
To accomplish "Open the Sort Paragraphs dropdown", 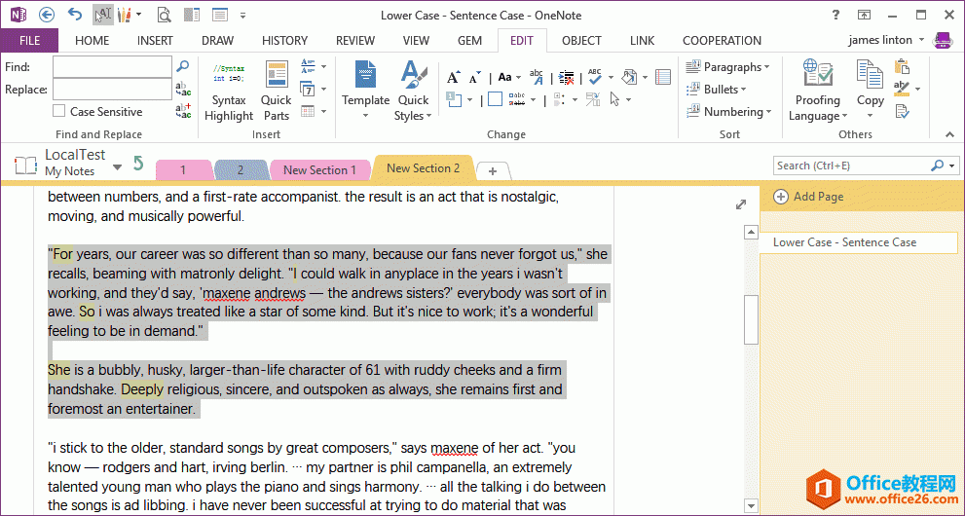I will point(727,67).
